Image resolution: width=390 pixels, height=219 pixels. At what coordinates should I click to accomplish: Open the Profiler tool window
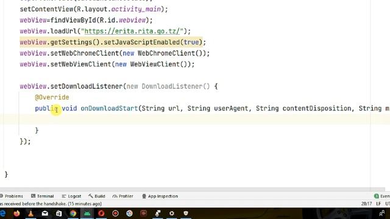[122, 196]
